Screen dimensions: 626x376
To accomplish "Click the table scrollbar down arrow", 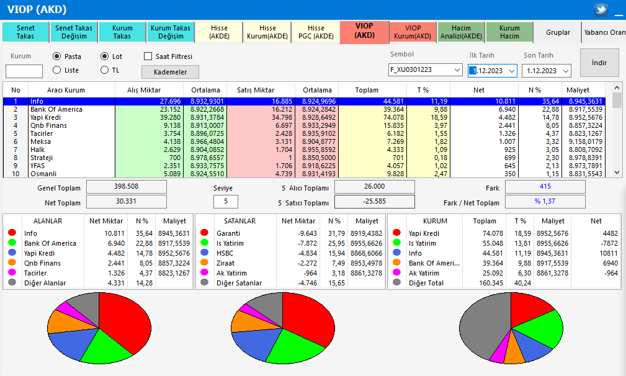I will (x=617, y=172).
